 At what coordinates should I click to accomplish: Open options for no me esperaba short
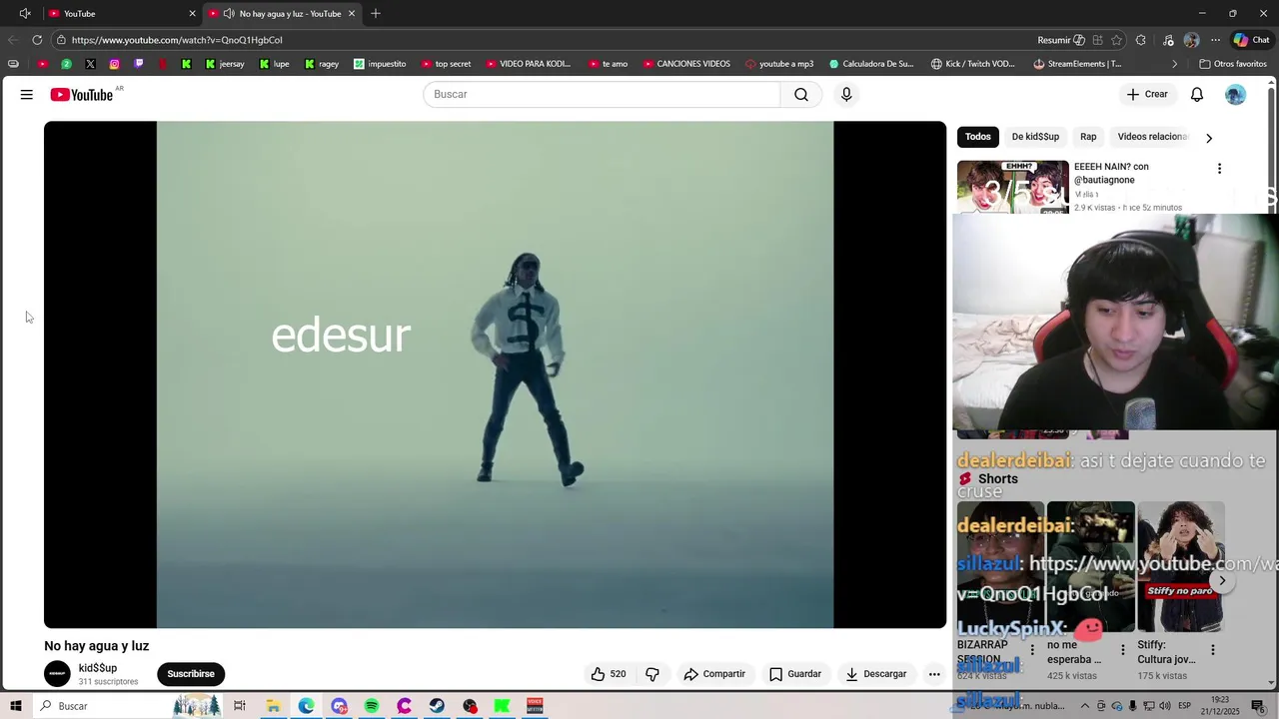(1122, 650)
